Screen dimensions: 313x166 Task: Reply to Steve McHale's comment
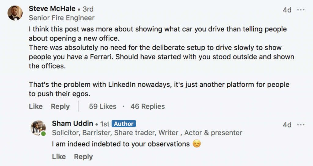tap(60, 106)
